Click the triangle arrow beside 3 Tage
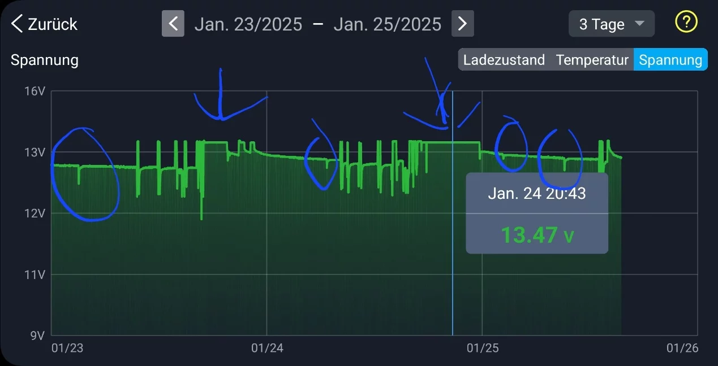The width and height of the screenshot is (718, 366). 640,24
